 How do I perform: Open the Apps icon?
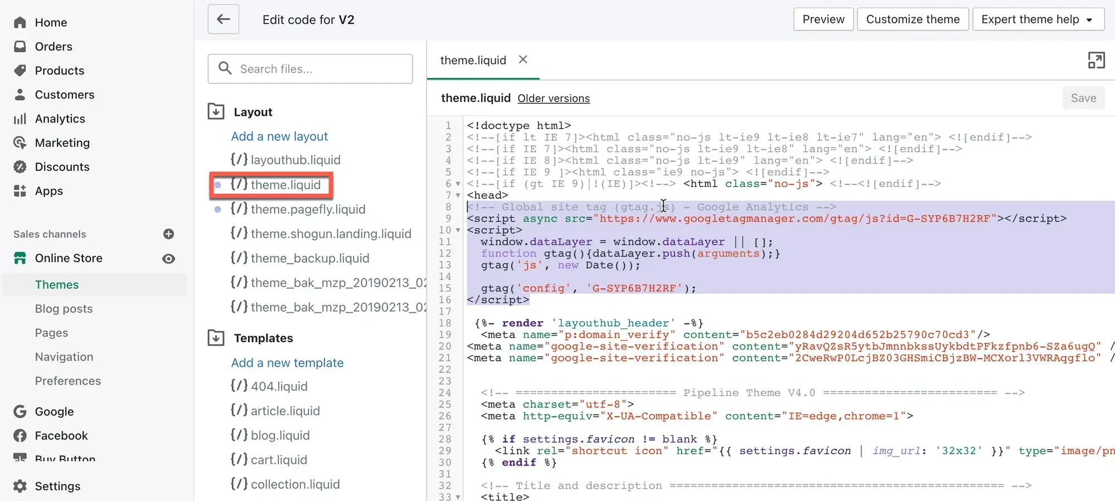coord(20,191)
